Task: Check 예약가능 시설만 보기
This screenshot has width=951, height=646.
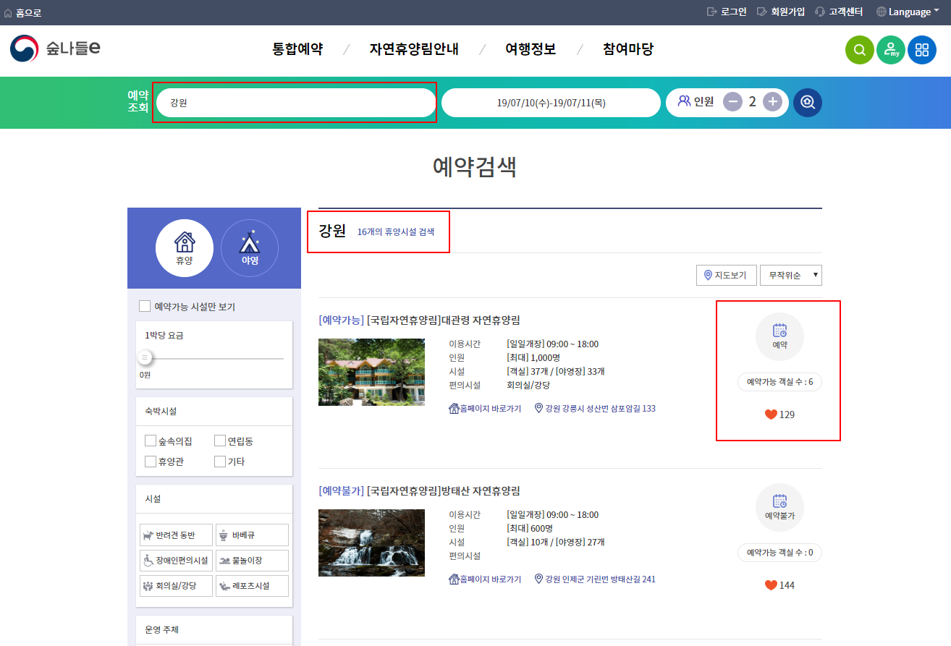Action: click(145, 307)
